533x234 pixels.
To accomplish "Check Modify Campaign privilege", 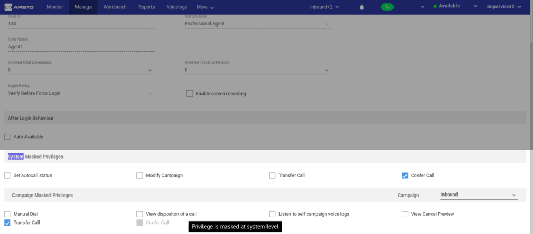I will click(139, 176).
